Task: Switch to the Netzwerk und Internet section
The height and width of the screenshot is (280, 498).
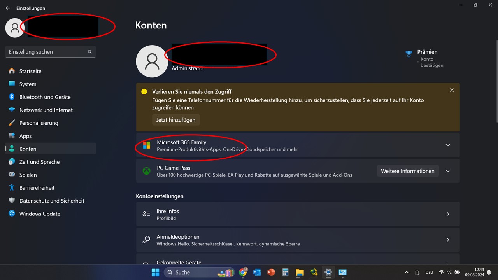Action: tap(12, 110)
